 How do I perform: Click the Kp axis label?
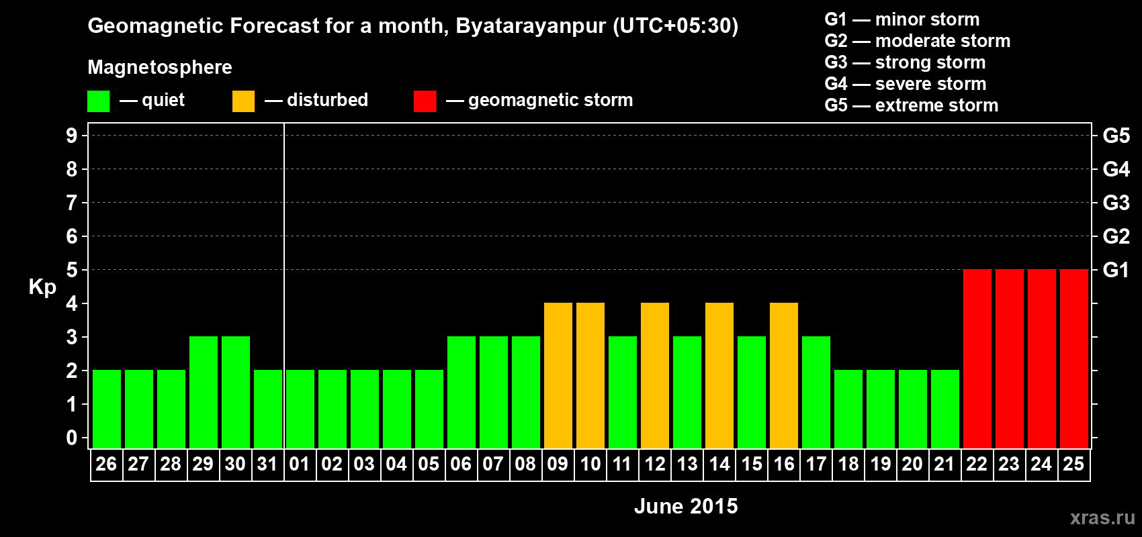[x=42, y=287]
